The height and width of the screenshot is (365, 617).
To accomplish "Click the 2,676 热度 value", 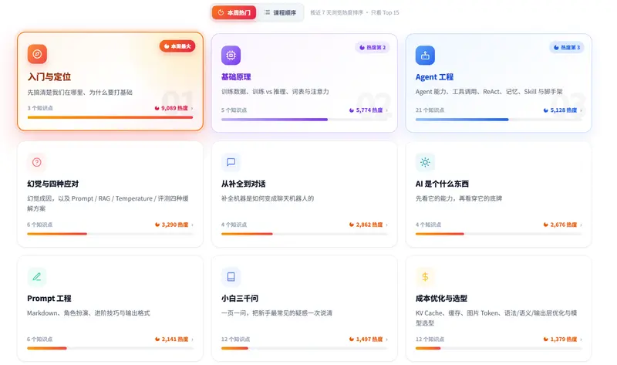I will (x=561, y=225).
